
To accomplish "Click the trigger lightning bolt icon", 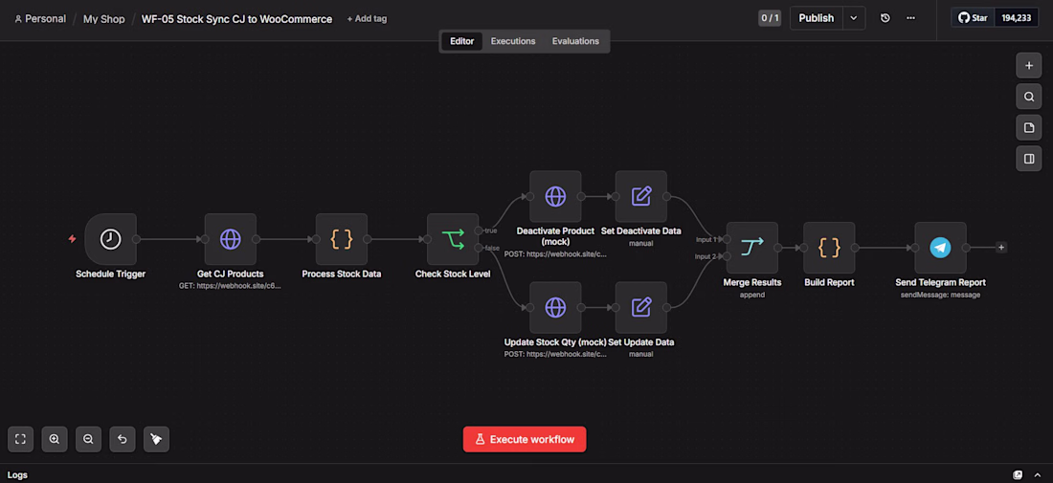I will [73, 239].
